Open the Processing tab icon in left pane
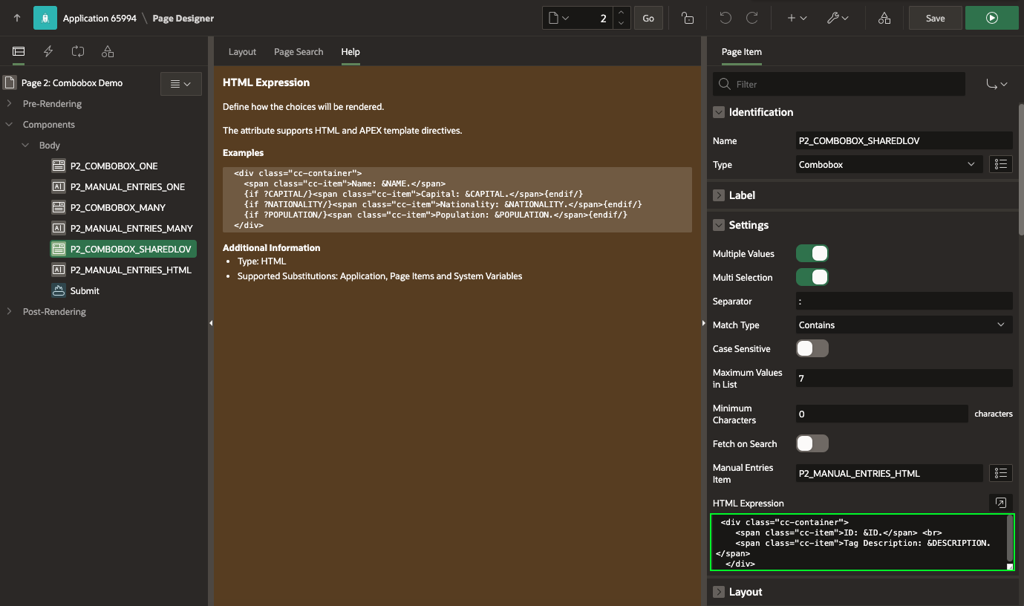1024x606 pixels. point(78,52)
